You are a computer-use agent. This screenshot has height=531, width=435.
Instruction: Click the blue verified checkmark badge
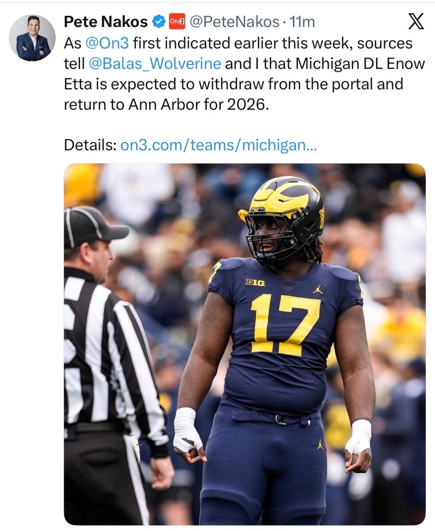pyautogui.click(x=159, y=21)
